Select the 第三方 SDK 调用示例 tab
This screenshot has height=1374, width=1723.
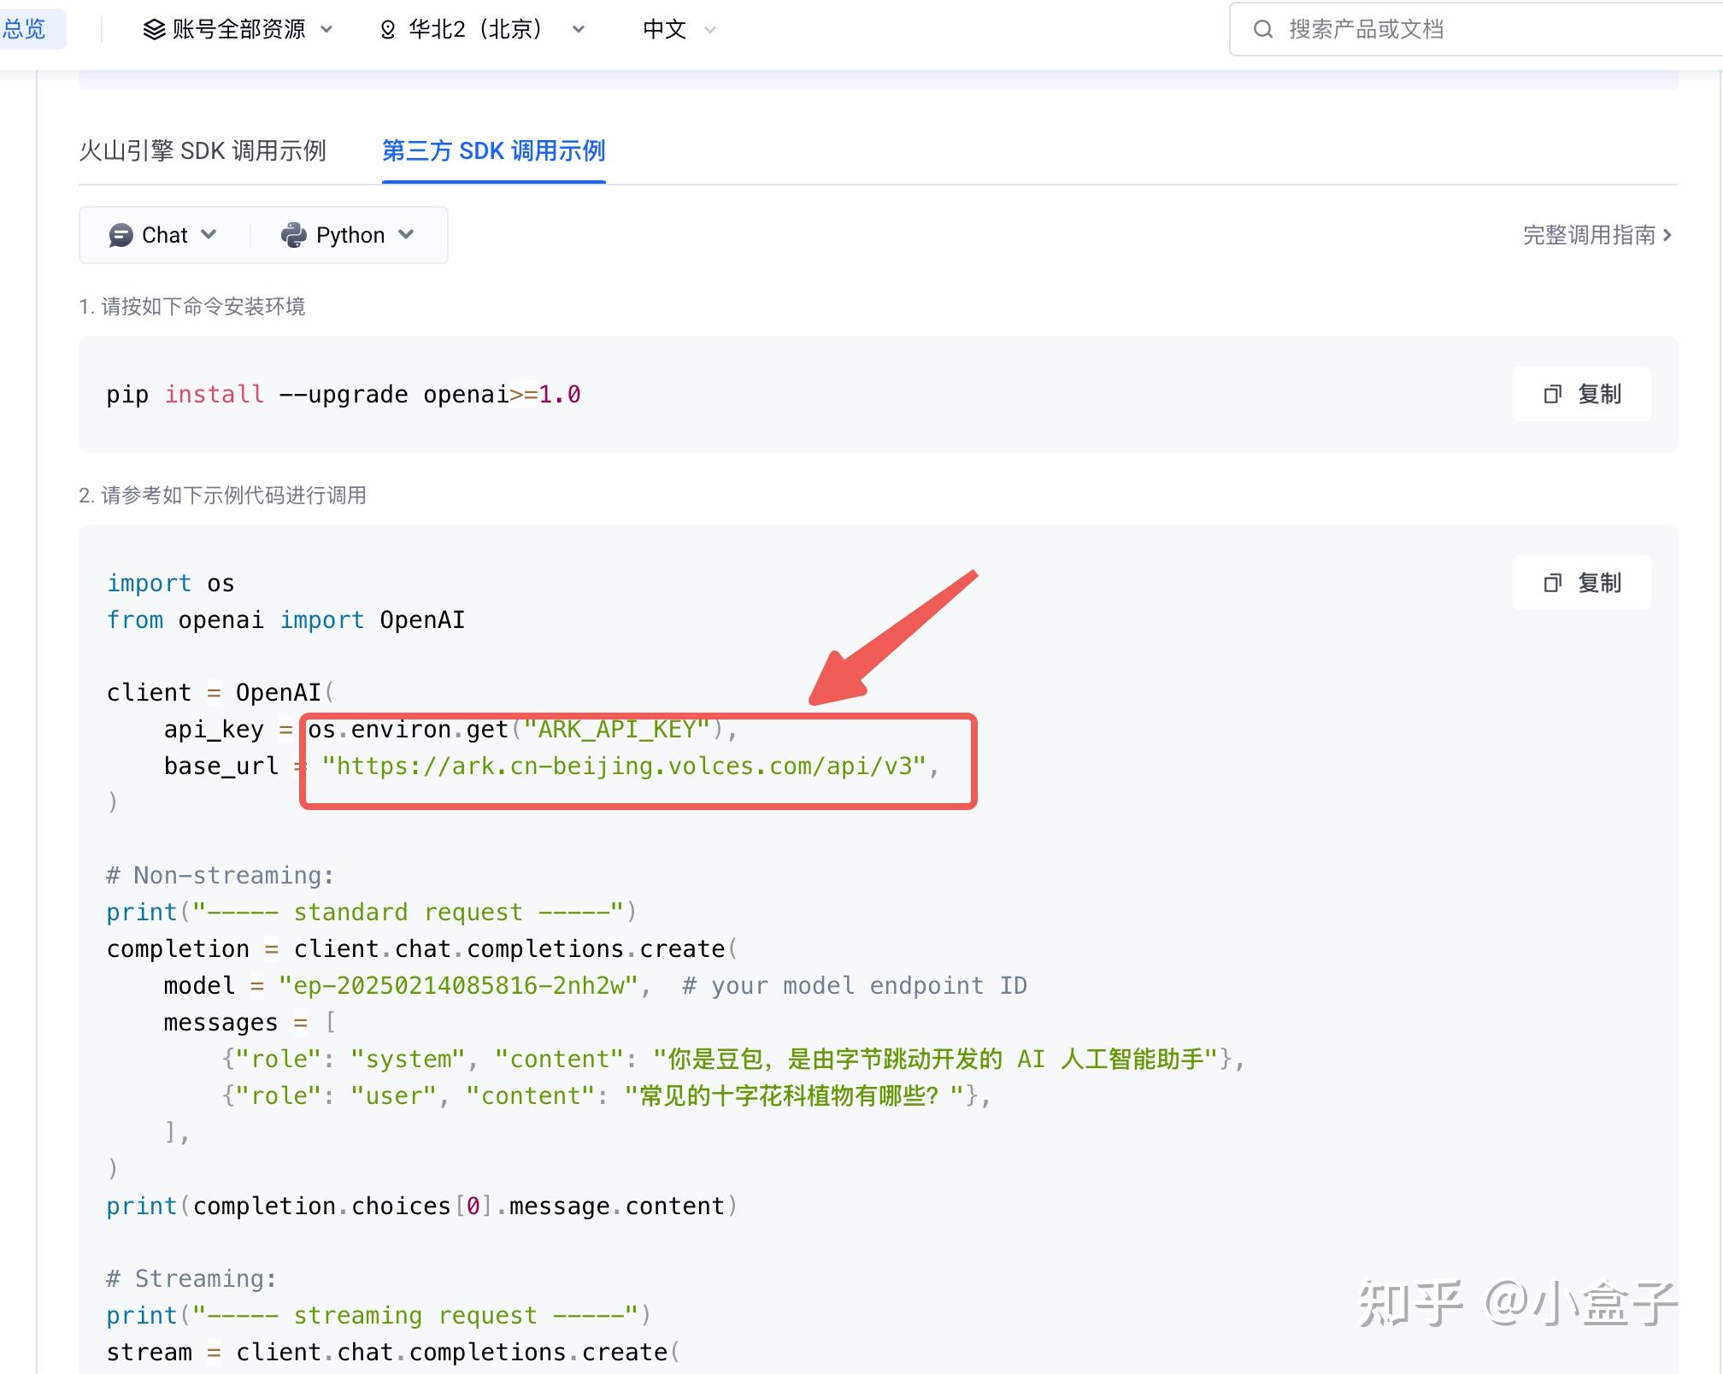pos(493,151)
